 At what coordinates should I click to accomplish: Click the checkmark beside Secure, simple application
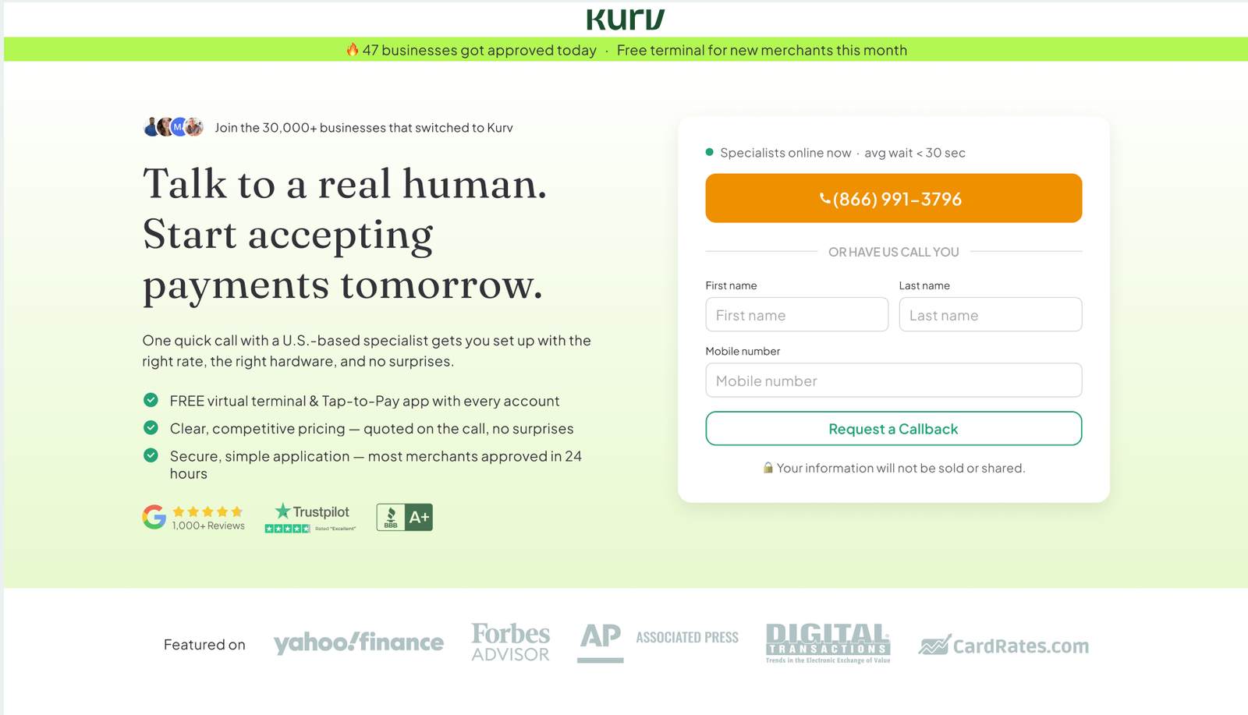[151, 455]
